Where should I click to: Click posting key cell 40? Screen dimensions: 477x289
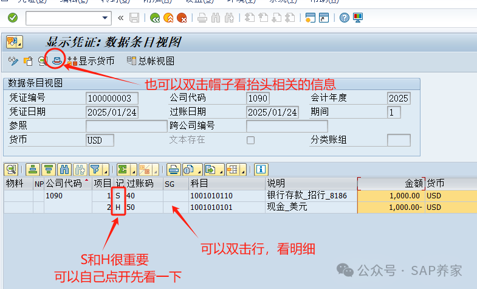[x=144, y=195]
